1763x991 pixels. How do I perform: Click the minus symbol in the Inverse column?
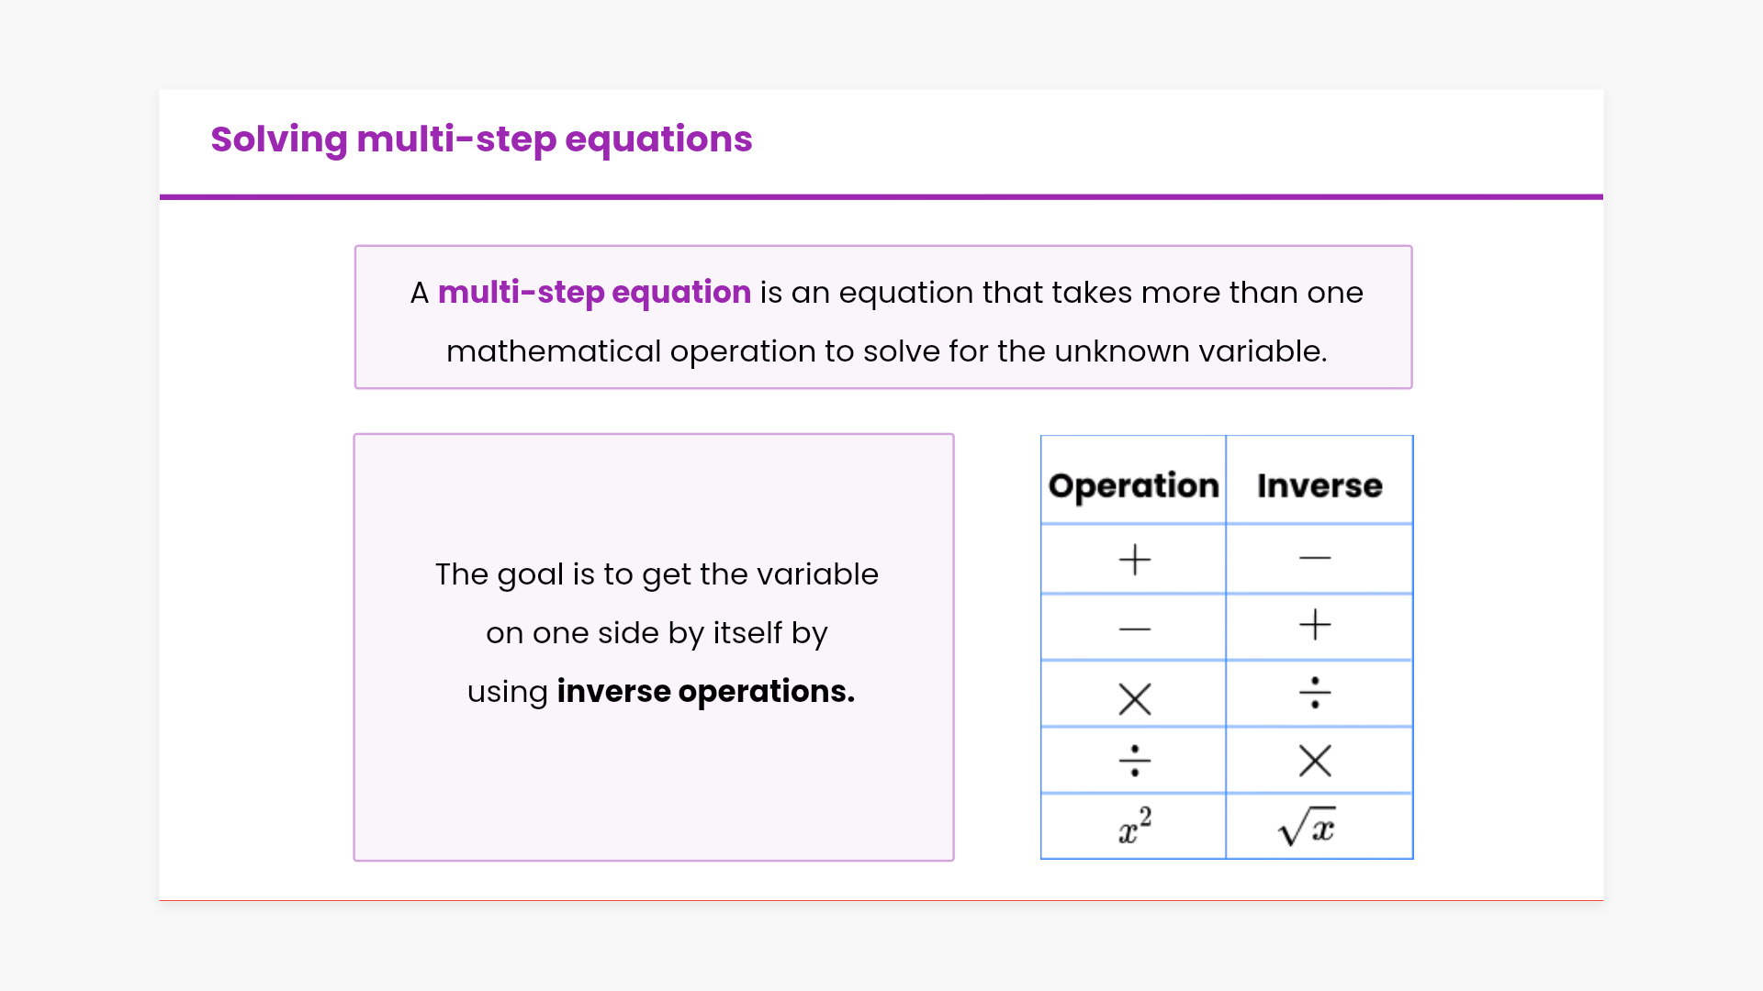click(1315, 558)
